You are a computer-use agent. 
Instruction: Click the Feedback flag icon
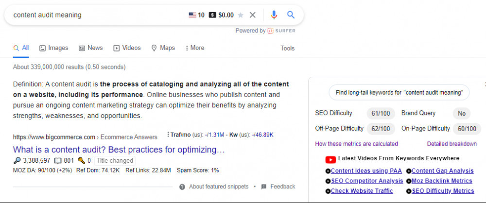point(264,186)
